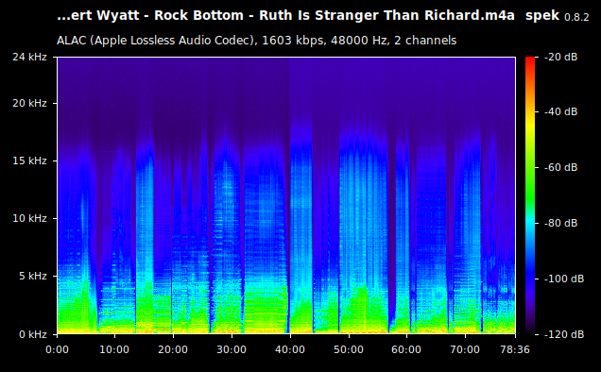This screenshot has width=601, height=372.
Task: Click the -80 dB scale label
Action: pos(560,223)
